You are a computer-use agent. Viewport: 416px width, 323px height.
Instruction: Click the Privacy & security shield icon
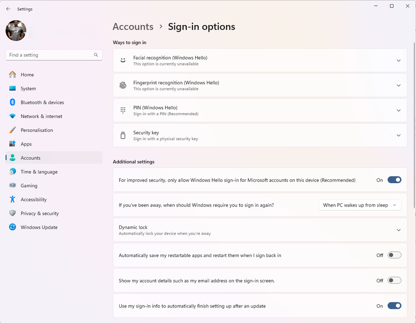point(13,213)
